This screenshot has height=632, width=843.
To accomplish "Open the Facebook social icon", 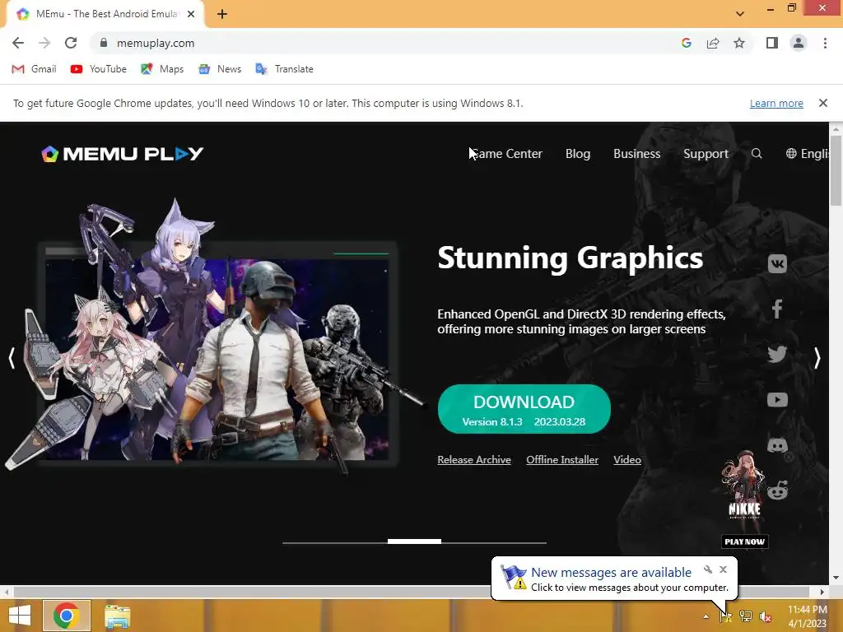I will pyautogui.click(x=777, y=309).
